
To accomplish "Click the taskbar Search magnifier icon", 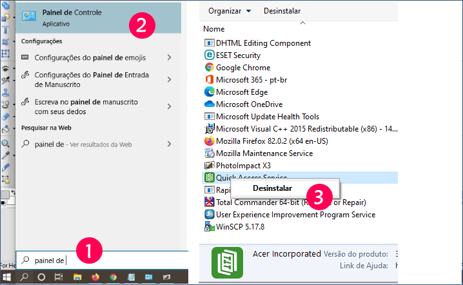I will (x=24, y=277).
